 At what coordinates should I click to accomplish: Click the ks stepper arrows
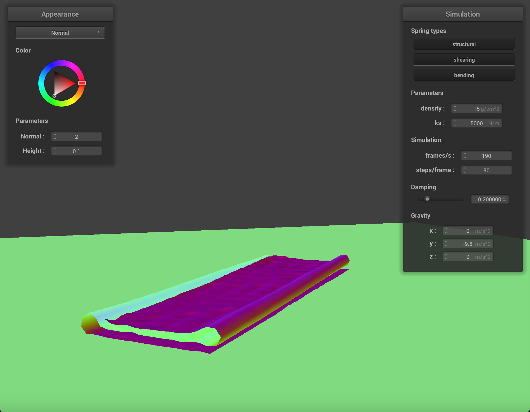coord(455,123)
